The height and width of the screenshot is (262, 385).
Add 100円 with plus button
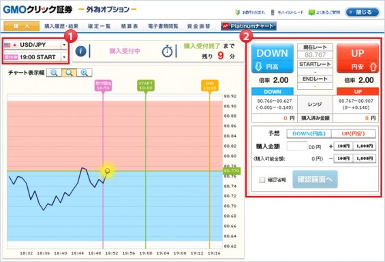[x=343, y=146]
